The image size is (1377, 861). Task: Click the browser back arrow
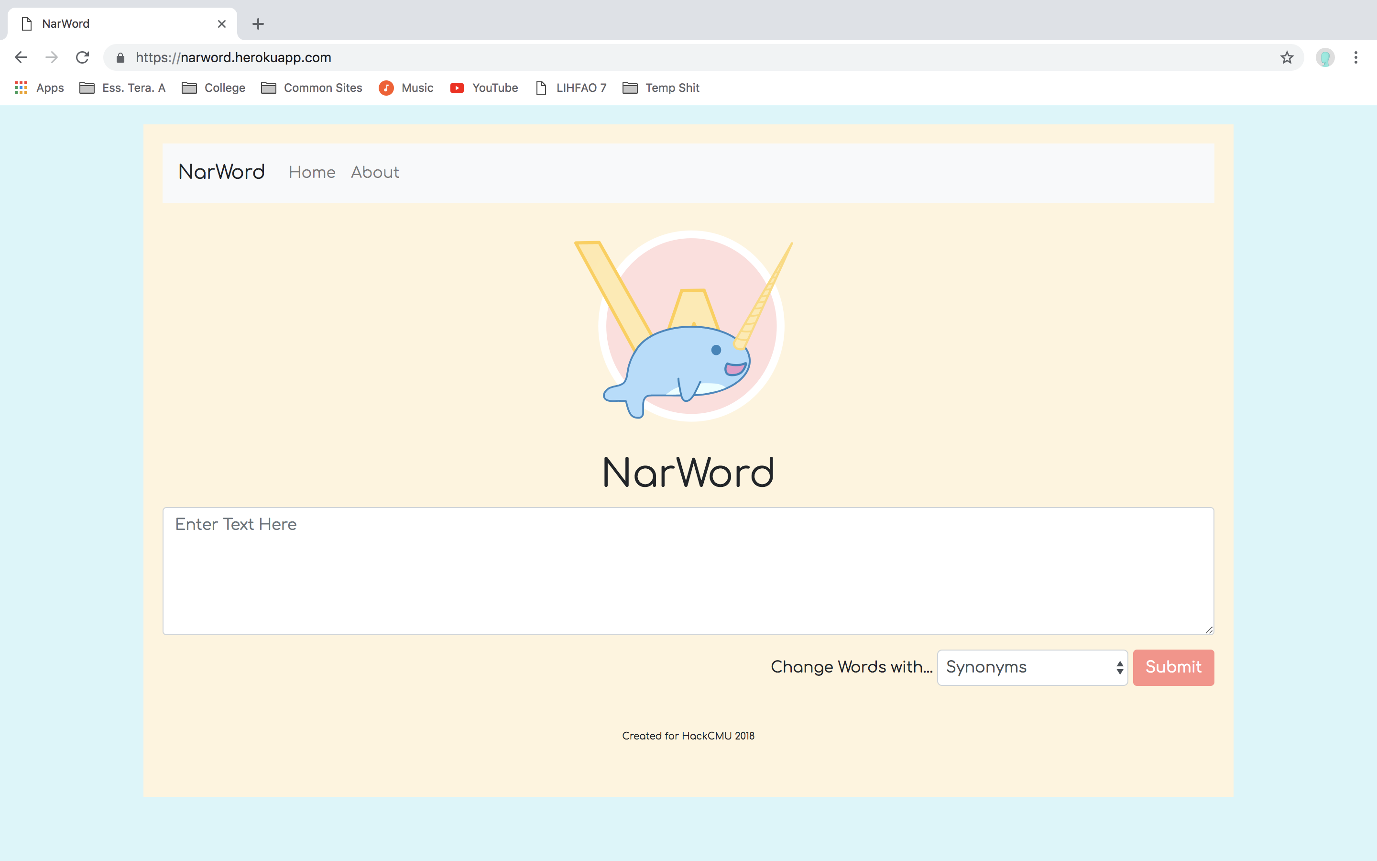(21, 57)
